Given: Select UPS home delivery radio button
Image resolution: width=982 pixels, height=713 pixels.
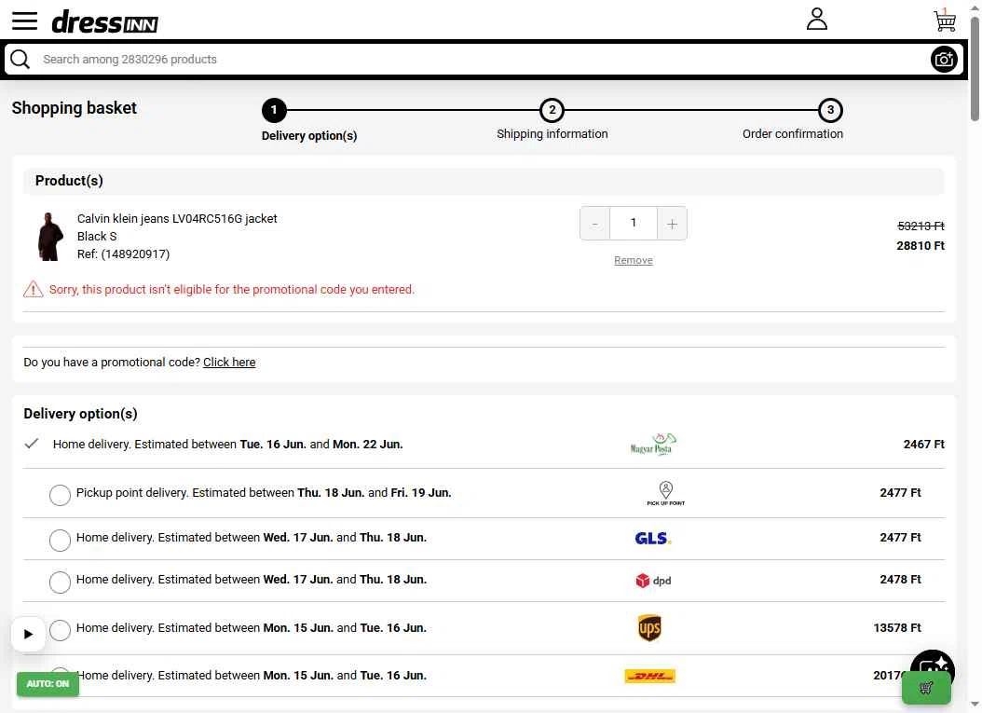Looking at the screenshot, I should coord(60,630).
